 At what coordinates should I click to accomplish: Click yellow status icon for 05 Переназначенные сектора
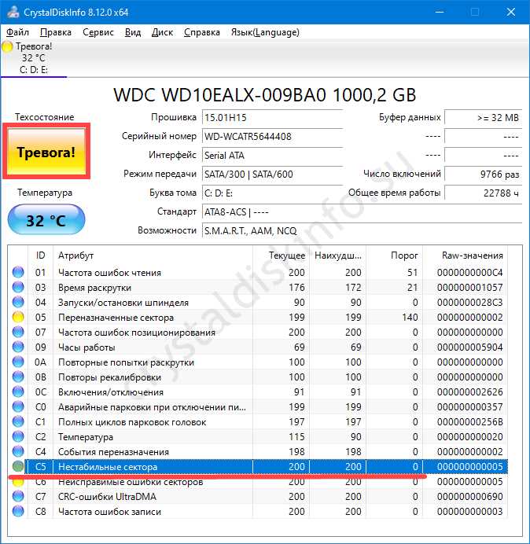pos(18,317)
